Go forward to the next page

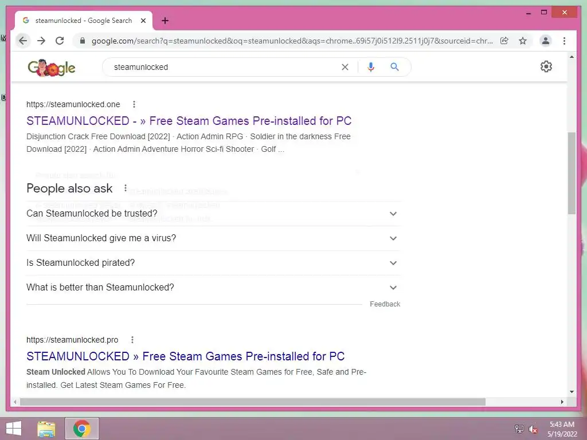[x=41, y=41]
